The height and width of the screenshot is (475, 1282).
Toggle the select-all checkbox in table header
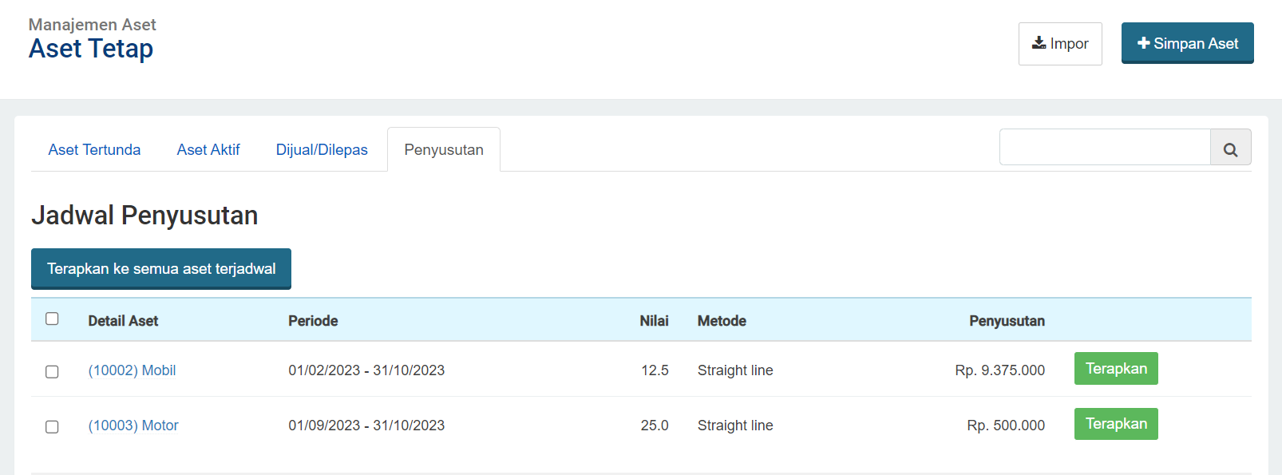[x=52, y=319]
